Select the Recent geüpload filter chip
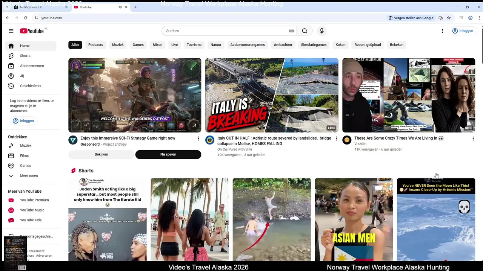The width and height of the screenshot is (483, 271). click(x=368, y=45)
